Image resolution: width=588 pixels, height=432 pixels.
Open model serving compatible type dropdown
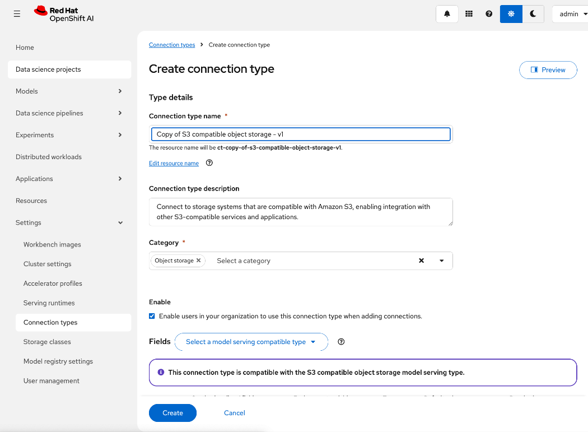tap(251, 342)
